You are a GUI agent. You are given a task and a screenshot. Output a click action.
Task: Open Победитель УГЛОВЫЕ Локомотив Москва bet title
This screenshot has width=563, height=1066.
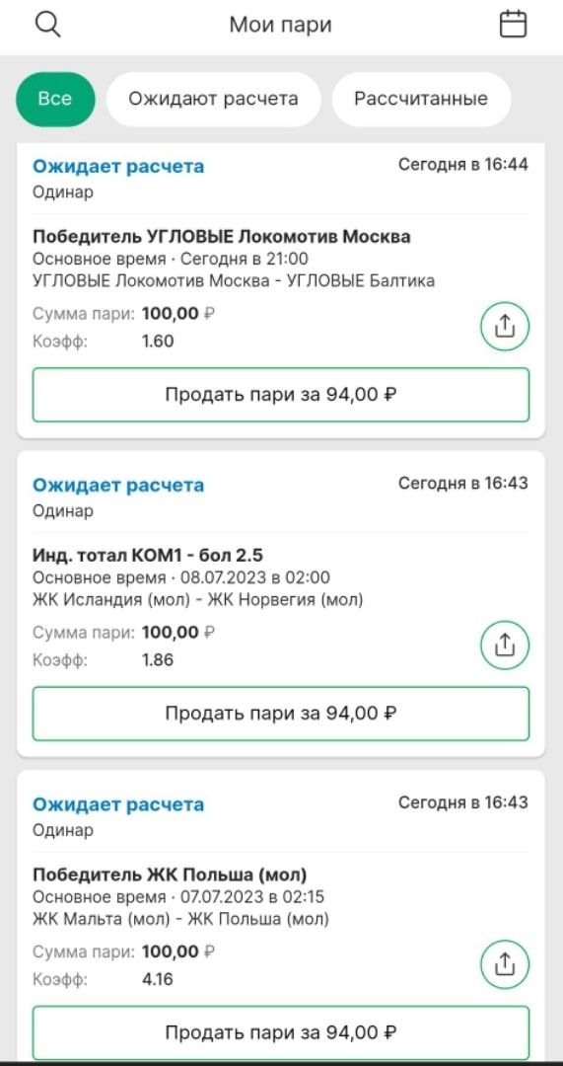[x=222, y=237]
